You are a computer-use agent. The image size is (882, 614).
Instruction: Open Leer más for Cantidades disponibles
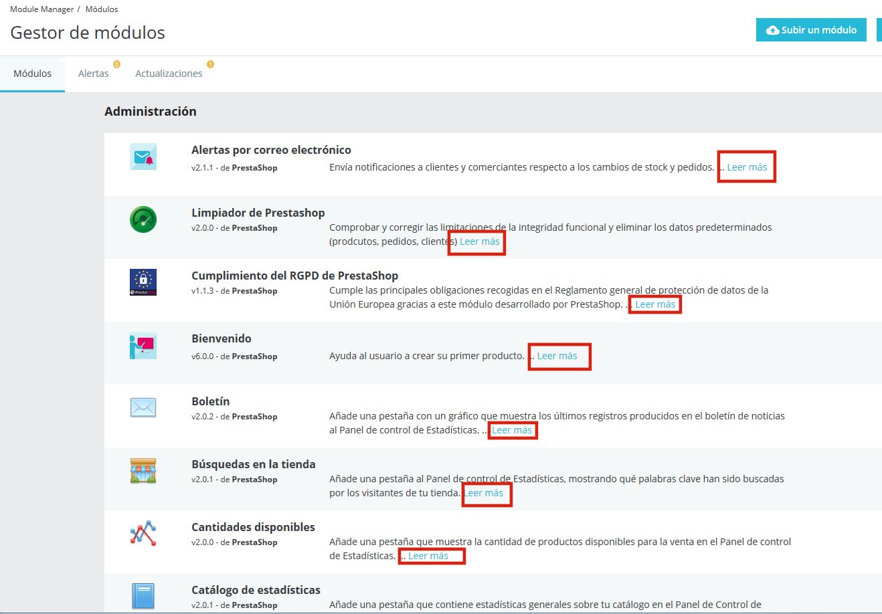[x=428, y=556]
